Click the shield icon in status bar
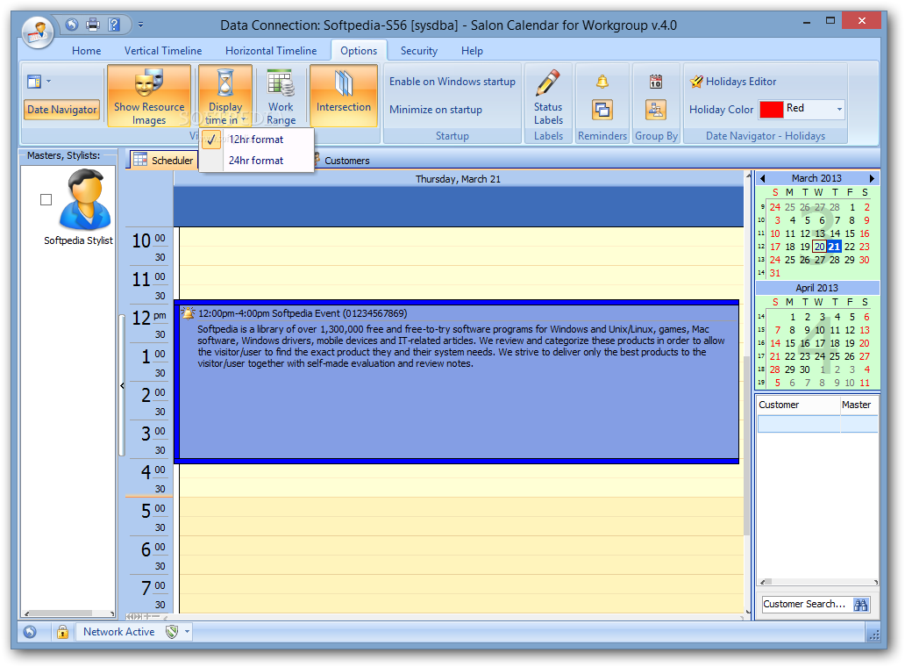The image size is (905, 667). [x=171, y=632]
